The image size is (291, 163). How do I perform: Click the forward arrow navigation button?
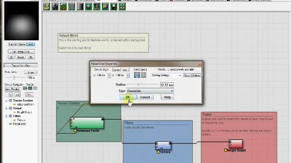click(11, 95)
